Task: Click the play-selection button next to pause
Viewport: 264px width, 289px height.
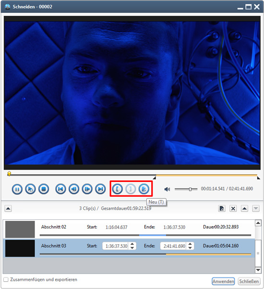Action: coord(30,189)
